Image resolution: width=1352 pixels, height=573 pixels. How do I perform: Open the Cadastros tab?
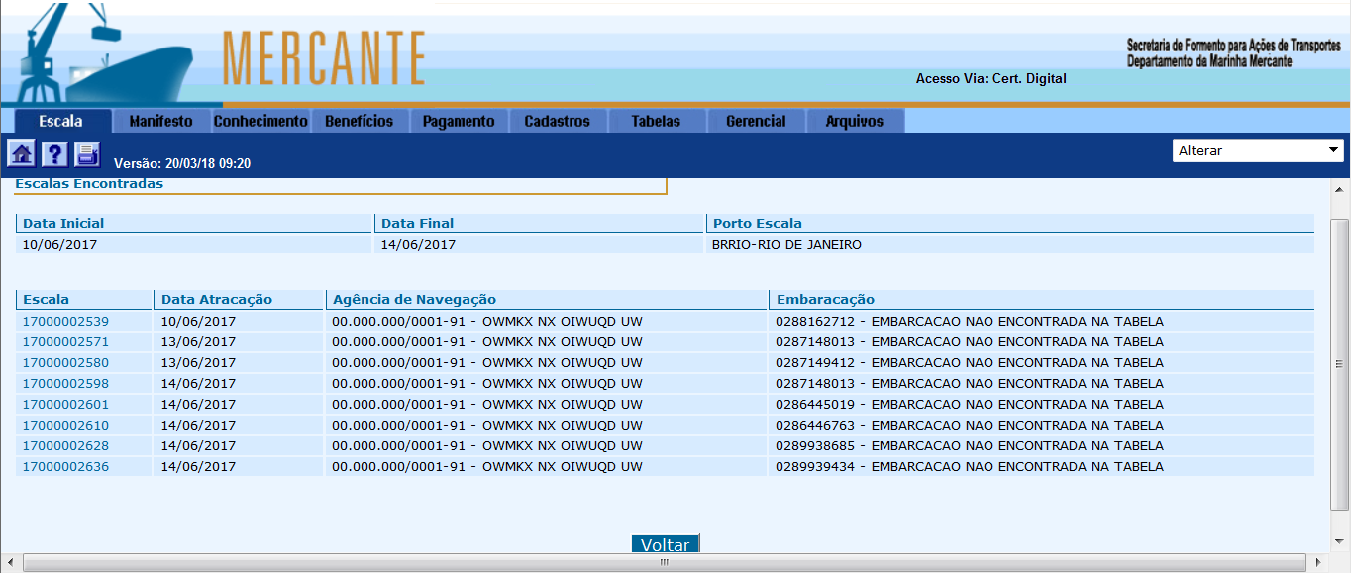pos(557,121)
